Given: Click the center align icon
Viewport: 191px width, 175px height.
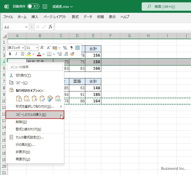Looking at the screenshot, I should tap(22, 54).
